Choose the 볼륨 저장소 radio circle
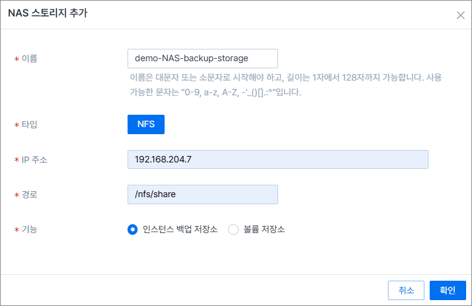This screenshot has height=306, width=472. 233,229
